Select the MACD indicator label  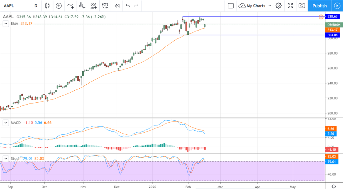16,123
